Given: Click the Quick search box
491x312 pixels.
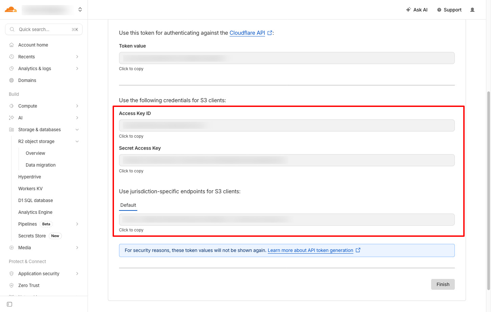Looking at the screenshot, I should [x=44, y=29].
